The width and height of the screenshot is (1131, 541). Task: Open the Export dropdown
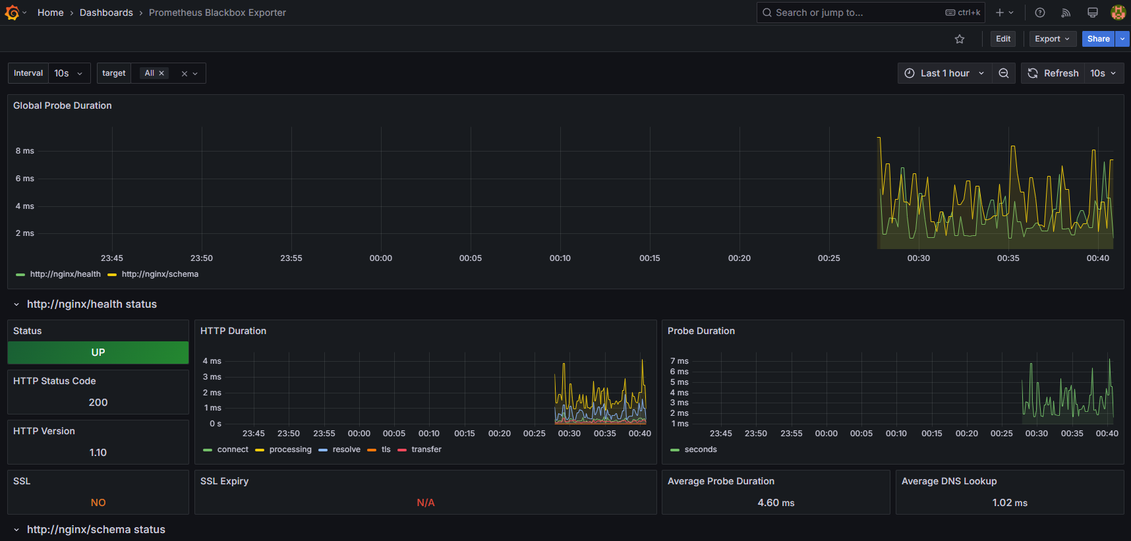(x=1053, y=39)
